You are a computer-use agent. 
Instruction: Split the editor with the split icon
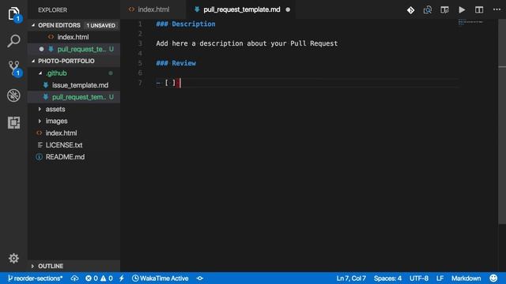(x=479, y=10)
